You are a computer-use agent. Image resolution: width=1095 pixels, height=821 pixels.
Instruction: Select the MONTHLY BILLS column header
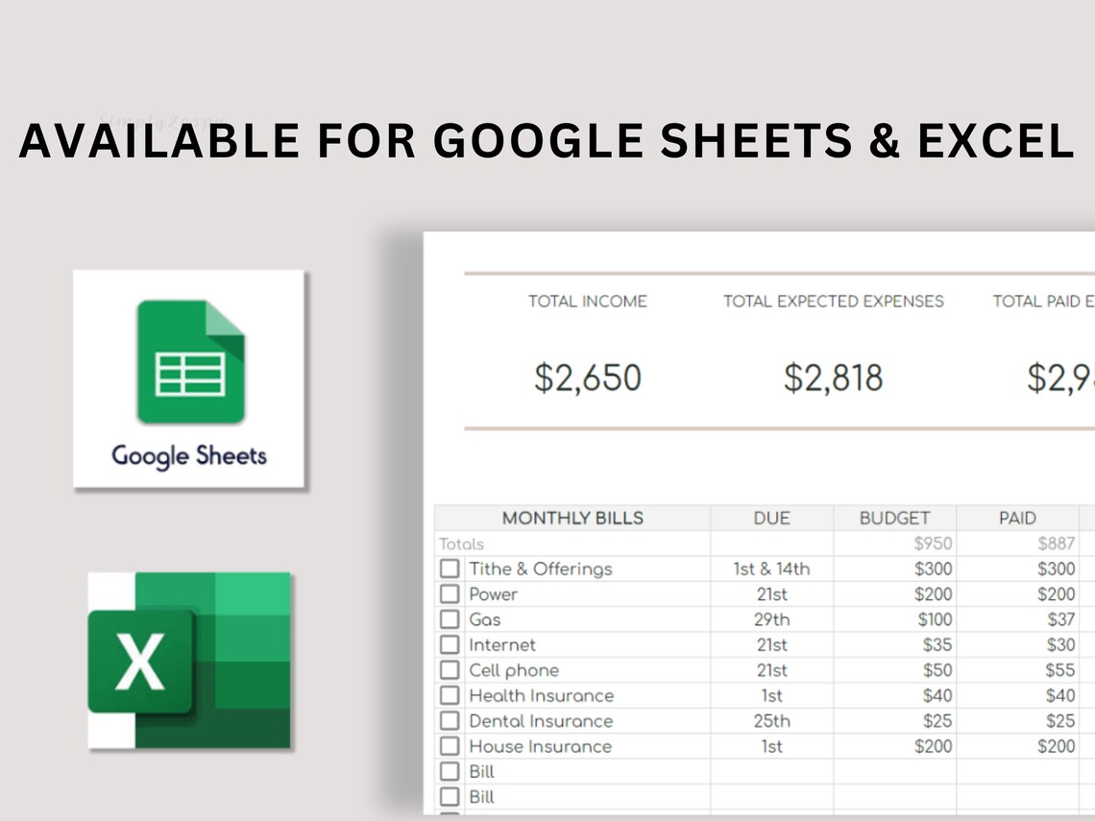[573, 518]
